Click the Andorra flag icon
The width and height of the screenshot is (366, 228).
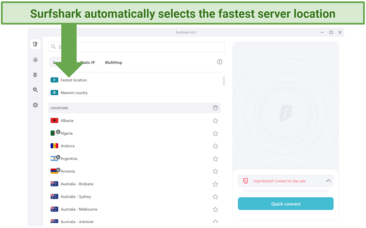click(x=54, y=146)
